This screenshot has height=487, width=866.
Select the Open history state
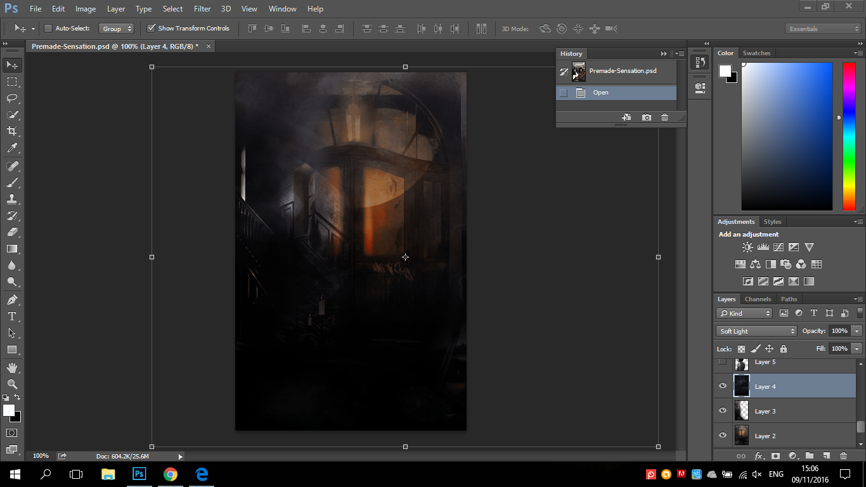coord(616,93)
